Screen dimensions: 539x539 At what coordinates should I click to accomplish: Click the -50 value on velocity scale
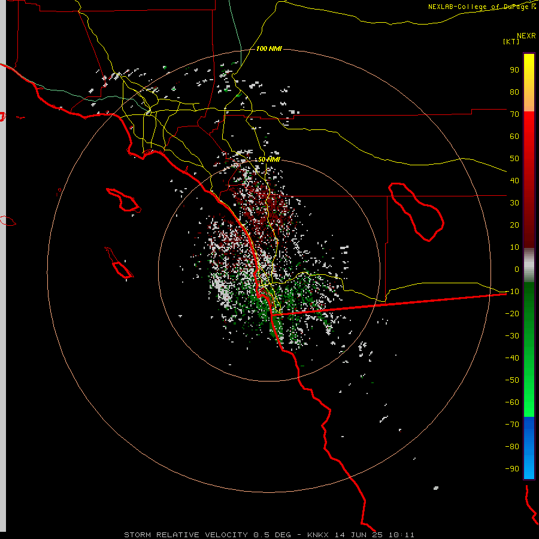[x=512, y=380]
